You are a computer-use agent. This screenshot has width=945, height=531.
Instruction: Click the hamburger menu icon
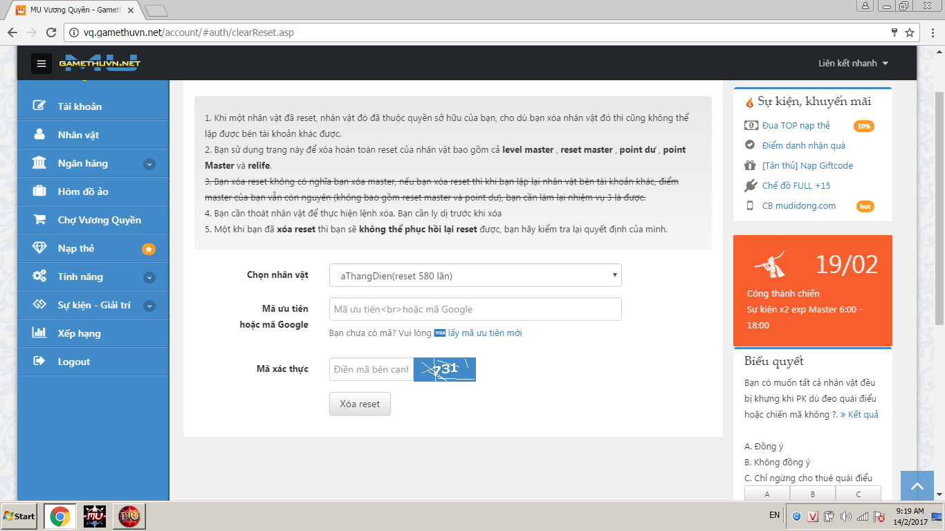tap(42, 64)
